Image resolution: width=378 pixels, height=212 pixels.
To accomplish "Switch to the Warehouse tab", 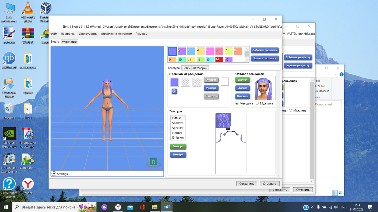I will [69, 42].
